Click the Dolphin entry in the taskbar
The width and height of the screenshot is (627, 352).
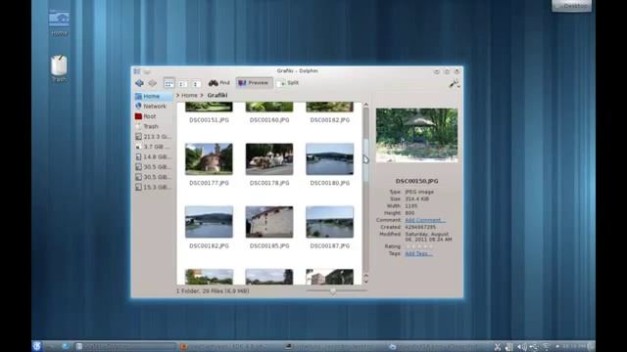[x=125, y=346]
